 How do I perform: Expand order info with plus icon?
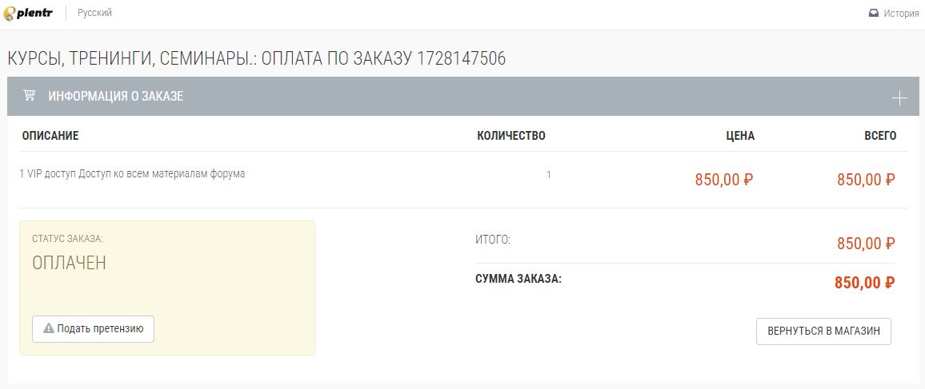899,97
